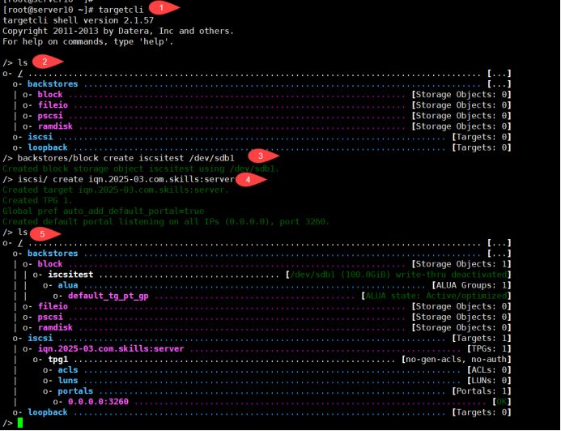
Task: Click the red annotation marker 2
Action: click(x=46, y=62)
